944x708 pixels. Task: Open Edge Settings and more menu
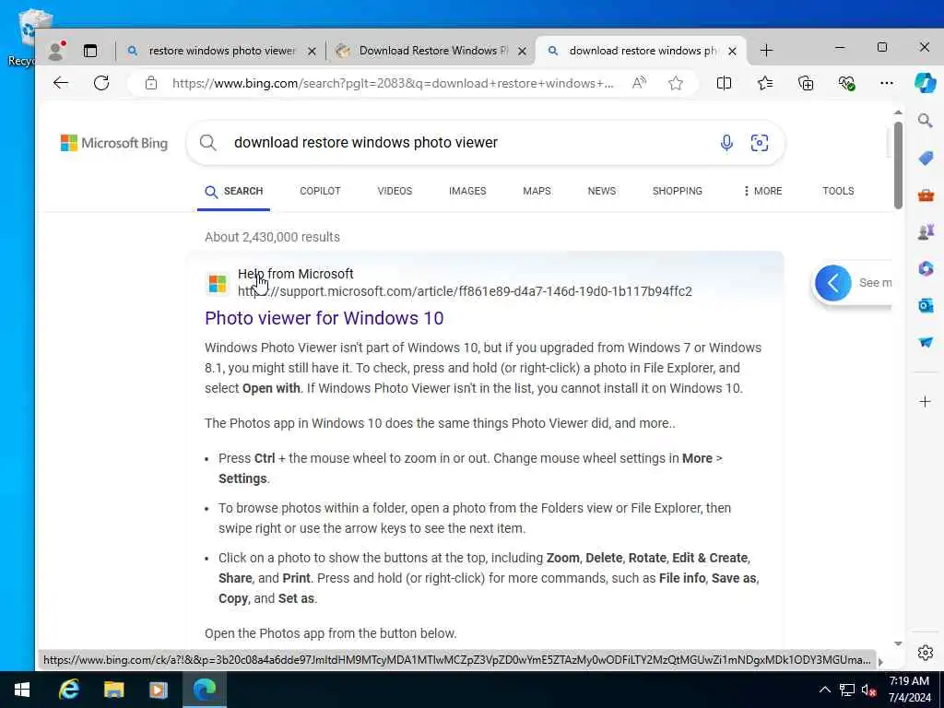point(887,83)
